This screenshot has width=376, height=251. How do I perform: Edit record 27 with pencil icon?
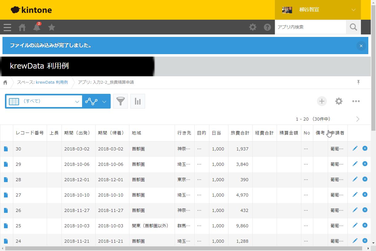[355, 194]
